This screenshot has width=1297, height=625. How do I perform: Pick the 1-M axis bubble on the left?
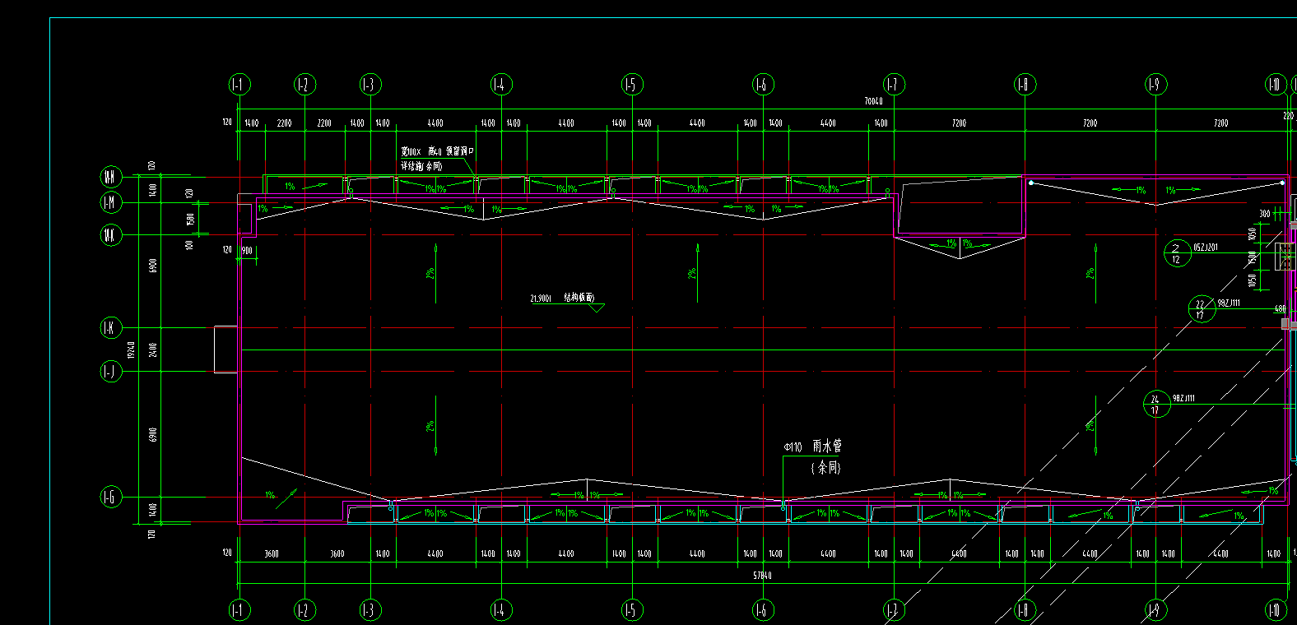tap(111, 202)
